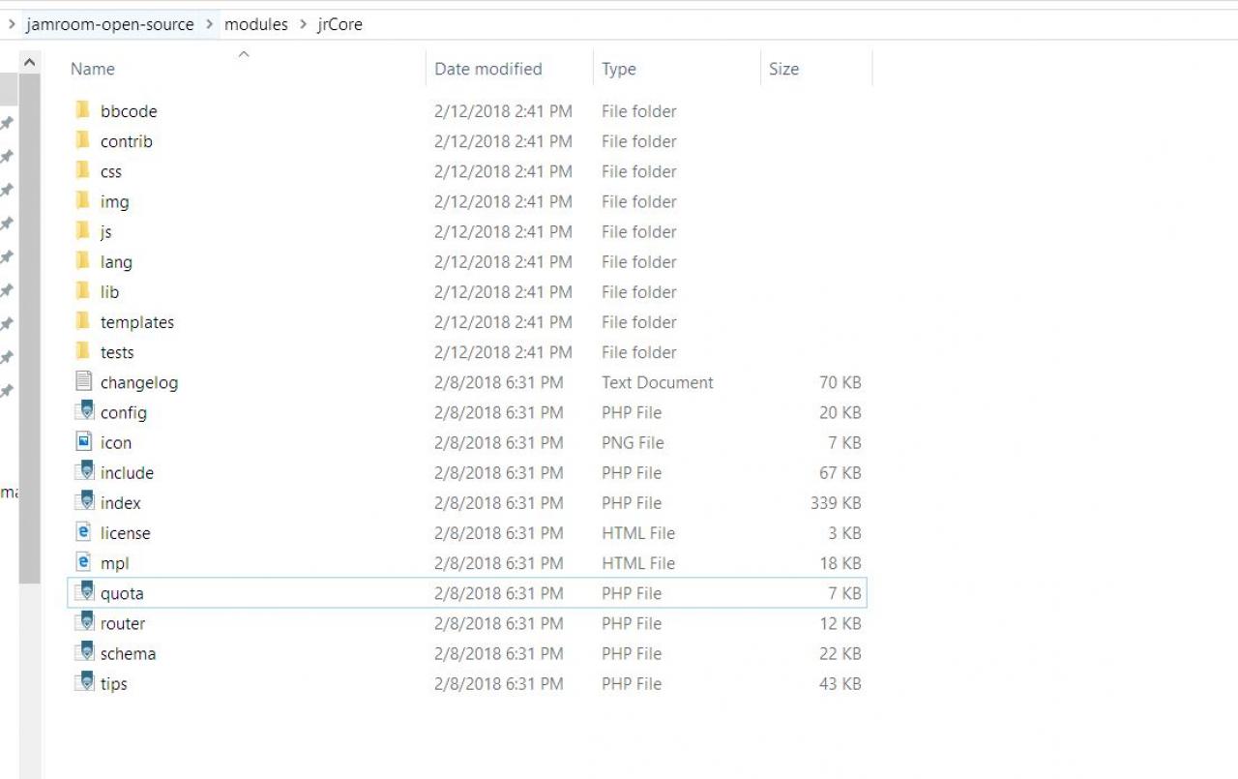Viewport: 1238px width, 779px height.
Task: Select the config PHP file icon
Action: click(x=84, y=412)
